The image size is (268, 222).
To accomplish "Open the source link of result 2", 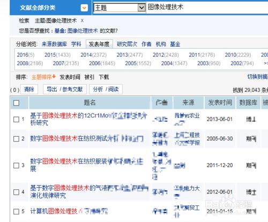I will point(187,139).
